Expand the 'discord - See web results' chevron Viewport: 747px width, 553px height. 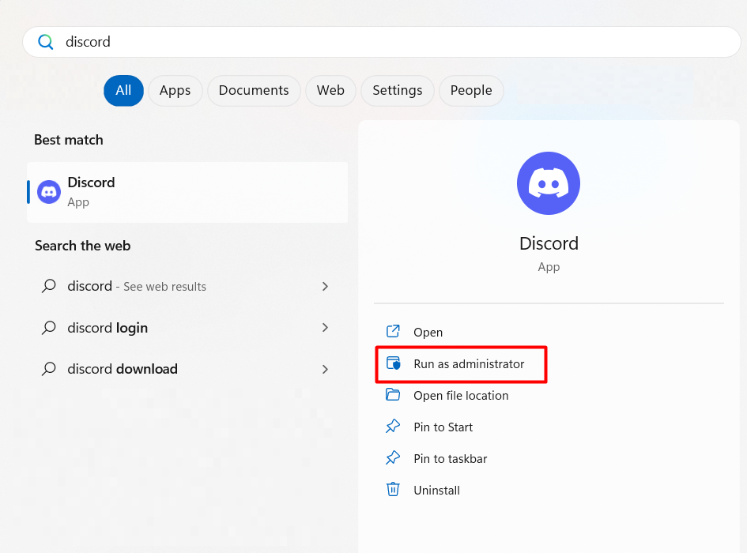(326, 286)
